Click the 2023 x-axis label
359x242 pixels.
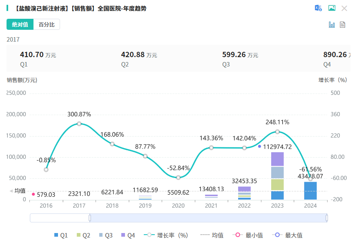click(x=277, y=206)
